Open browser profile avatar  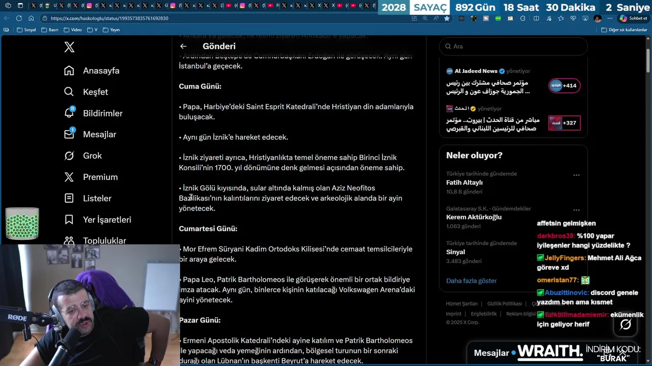597,18
